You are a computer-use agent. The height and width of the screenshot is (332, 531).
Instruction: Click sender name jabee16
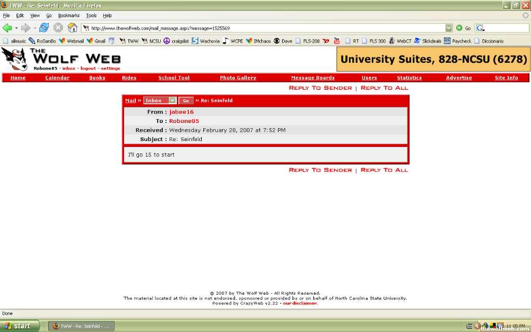point(181,112)
